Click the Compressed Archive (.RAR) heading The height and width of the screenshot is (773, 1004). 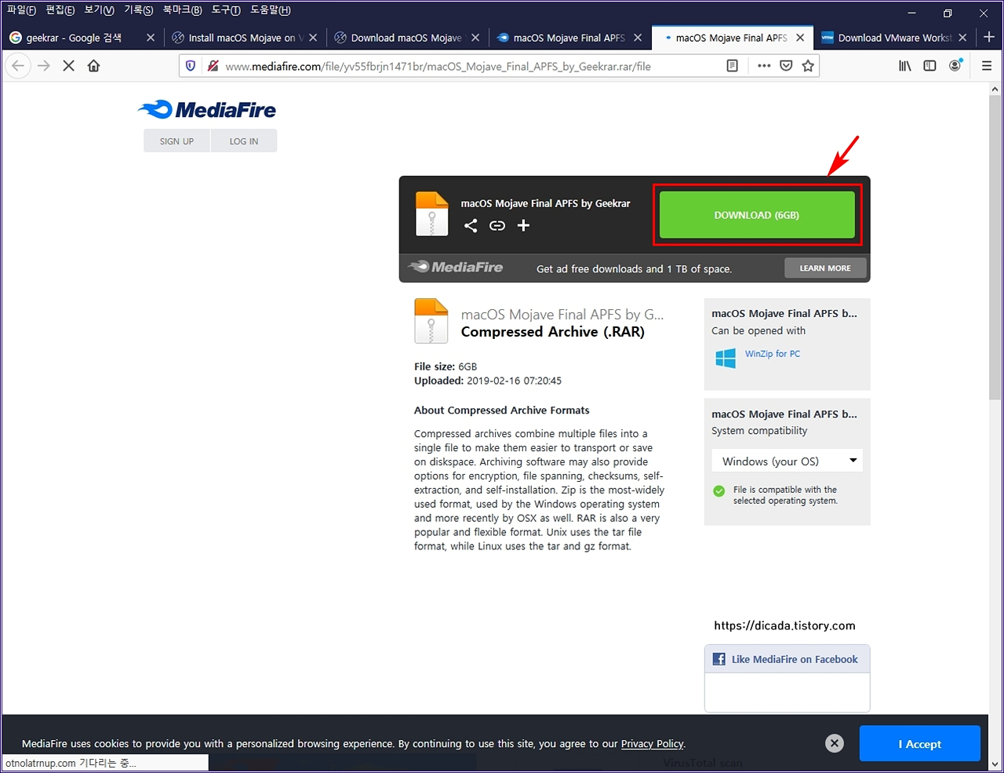553,332
